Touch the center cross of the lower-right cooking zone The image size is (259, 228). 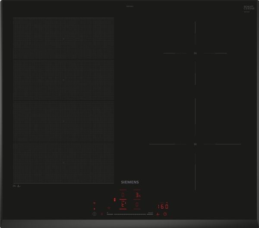pyautogui.click(x=195, y=144)
